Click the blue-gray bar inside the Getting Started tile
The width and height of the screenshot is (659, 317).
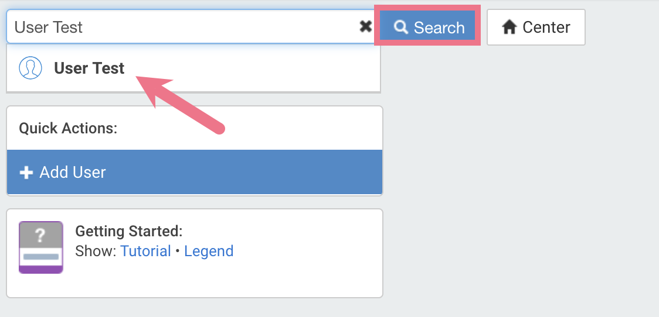41,257
